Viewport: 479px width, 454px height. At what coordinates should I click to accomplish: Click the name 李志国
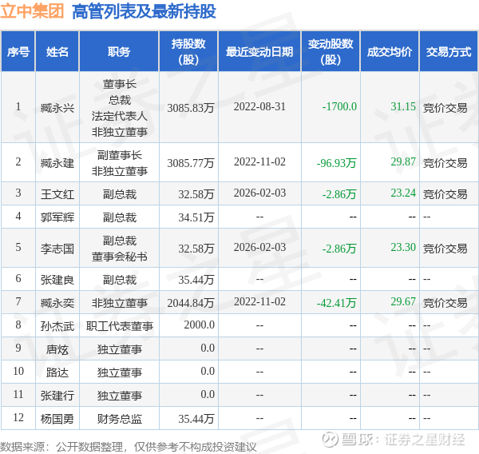57,249
